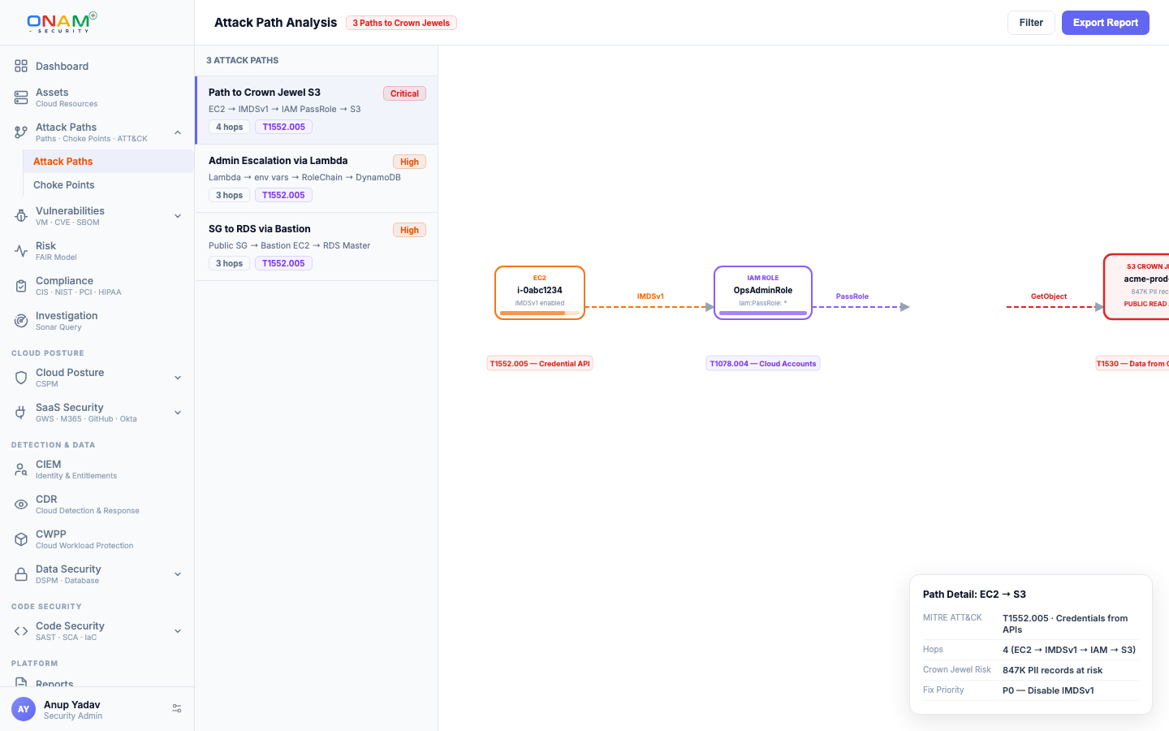Image resolution: width=1169 pixels, height=731 pixels.
Task: Click 847K PII records at risk value
Action: coord(1052,670)
